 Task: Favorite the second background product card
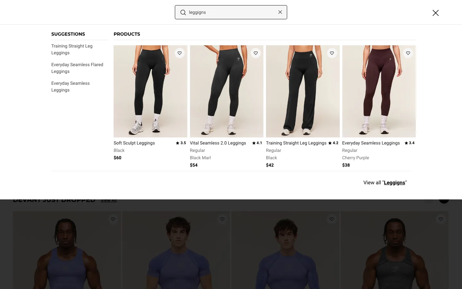222,219
